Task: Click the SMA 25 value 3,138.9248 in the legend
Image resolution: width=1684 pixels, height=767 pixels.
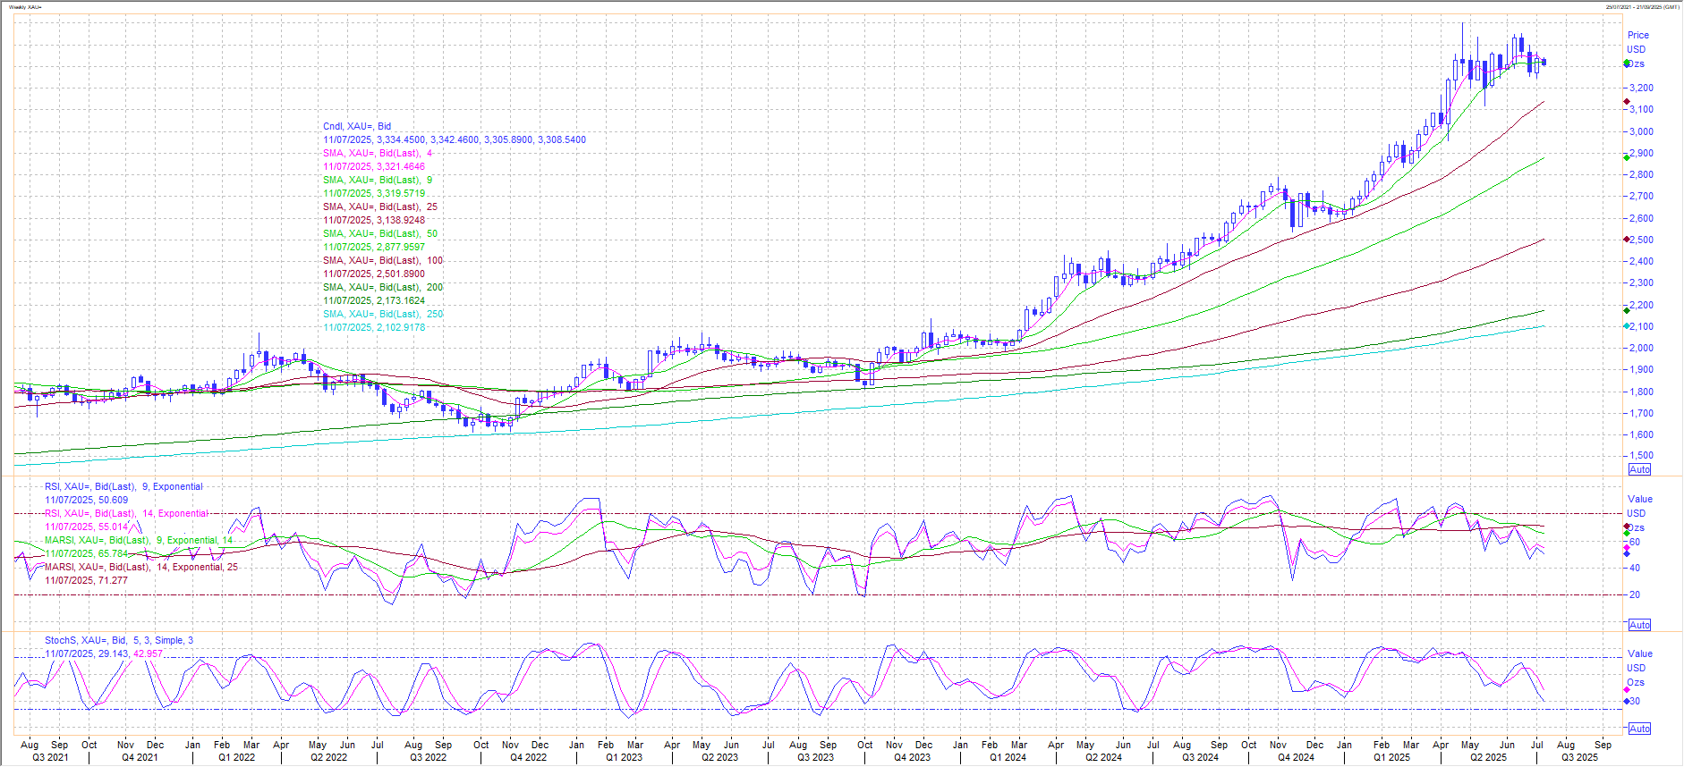Action: coord(400,220)
